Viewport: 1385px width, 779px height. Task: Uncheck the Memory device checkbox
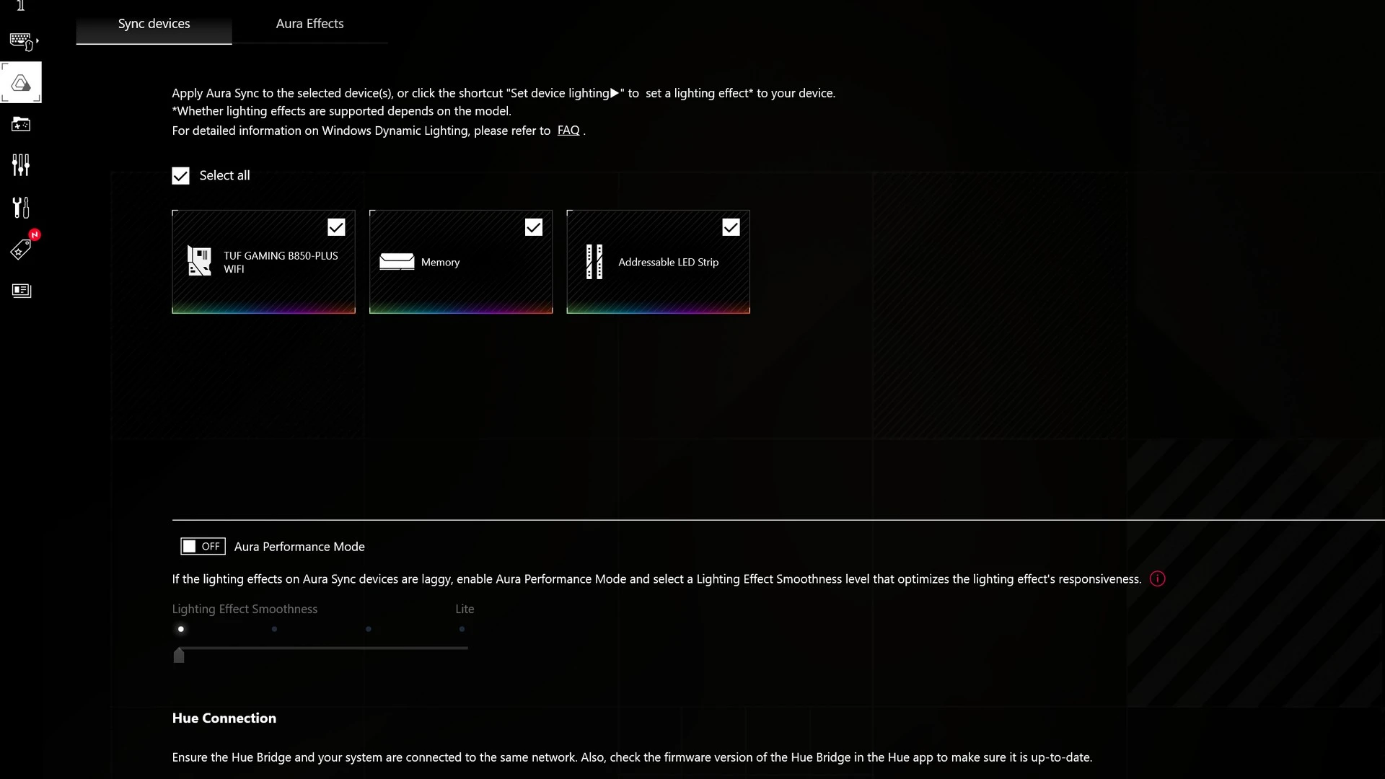(x=534, y=228)
